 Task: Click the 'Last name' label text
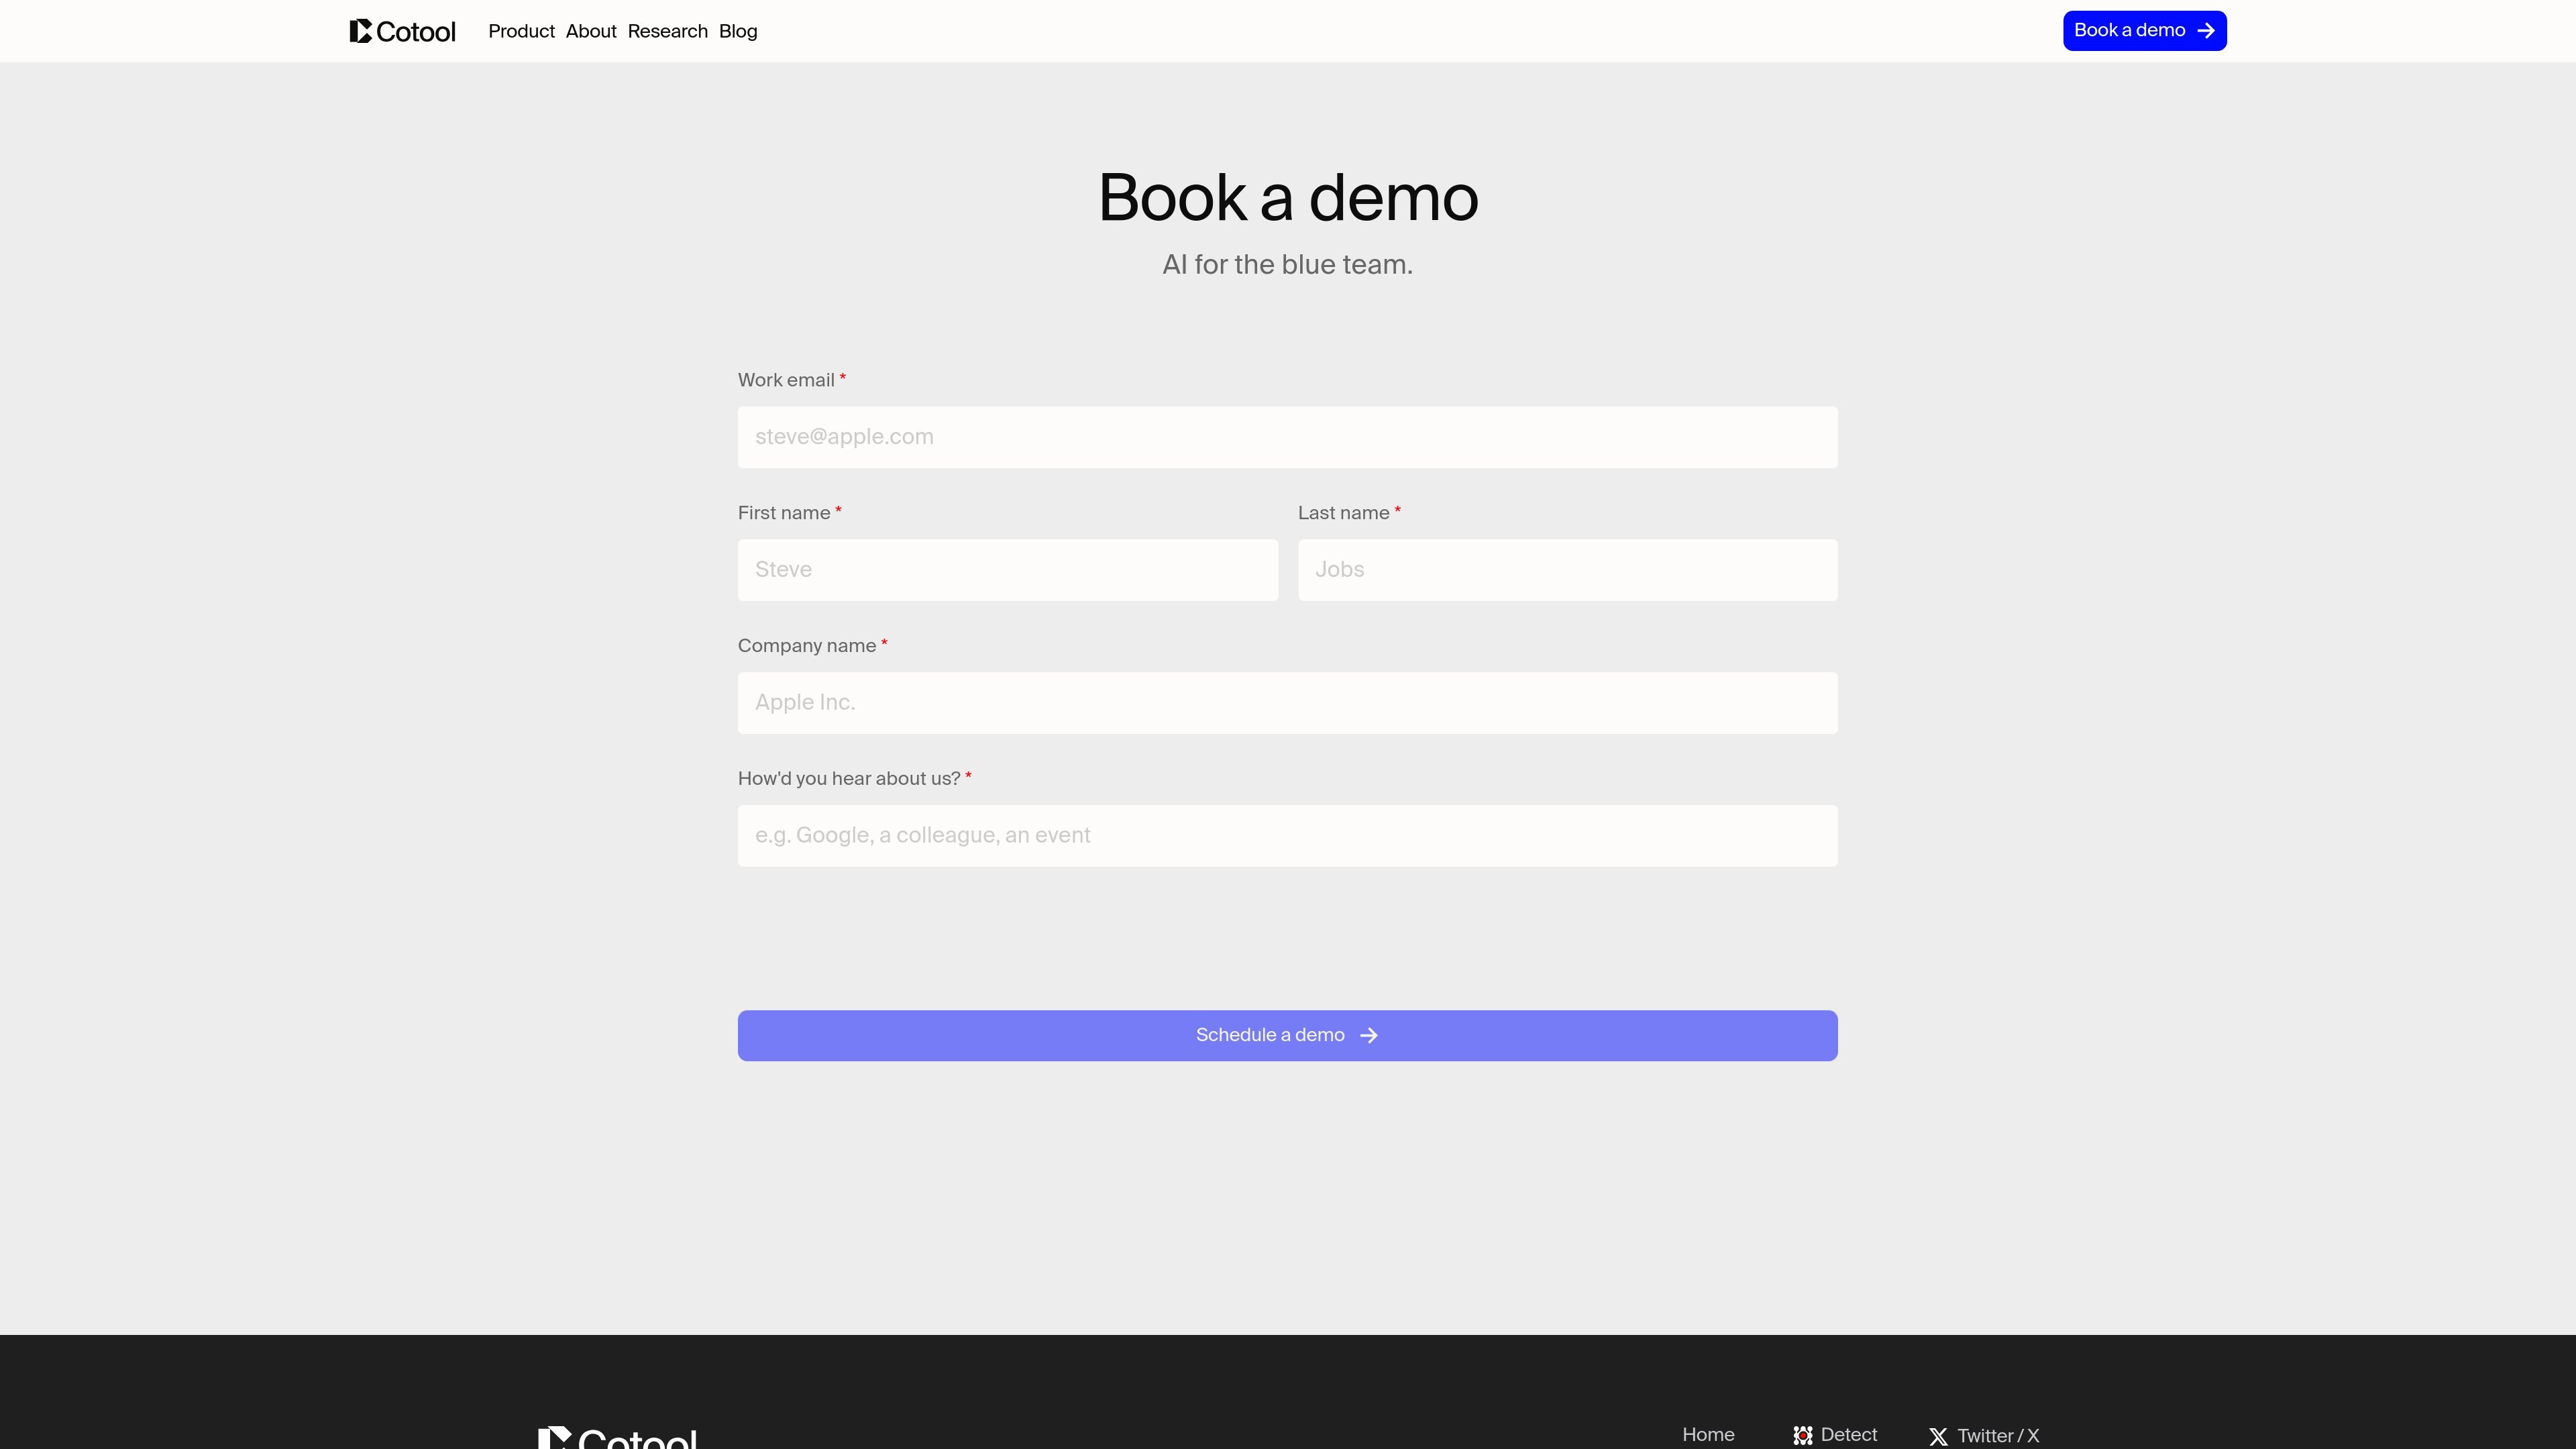pos(1343,513)
